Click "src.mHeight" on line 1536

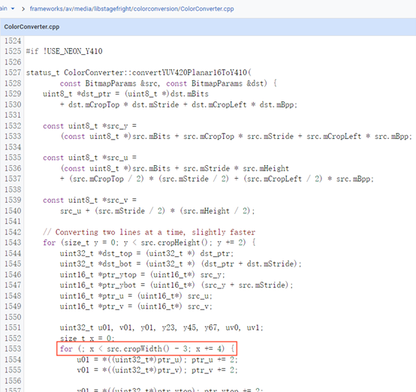click(266, 168)
